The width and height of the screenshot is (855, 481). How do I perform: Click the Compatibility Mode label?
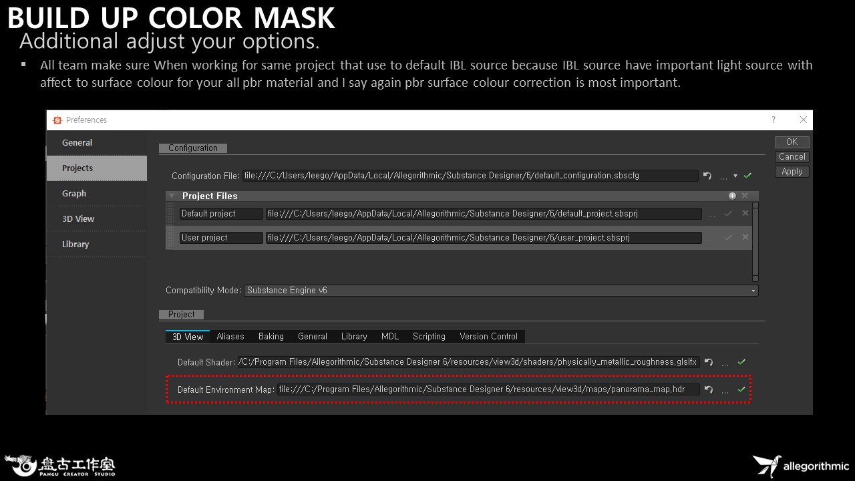coord(203,291)
